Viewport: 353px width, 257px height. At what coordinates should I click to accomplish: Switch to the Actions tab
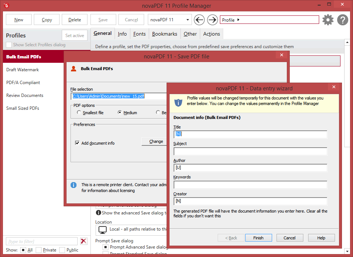pos(211,34)
